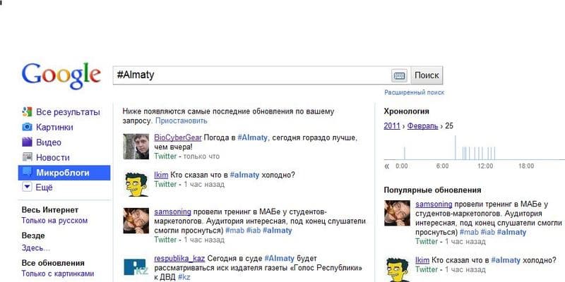Click the search field containing #Almaty
This screenshot has height=282, width=565.
[x=251, y=75]
